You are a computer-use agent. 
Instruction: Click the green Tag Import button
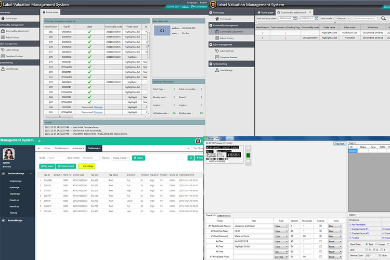pos(47,166)
